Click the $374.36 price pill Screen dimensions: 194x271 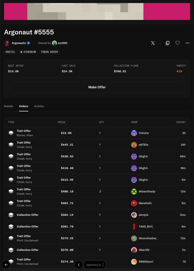[x=67, y=262]
